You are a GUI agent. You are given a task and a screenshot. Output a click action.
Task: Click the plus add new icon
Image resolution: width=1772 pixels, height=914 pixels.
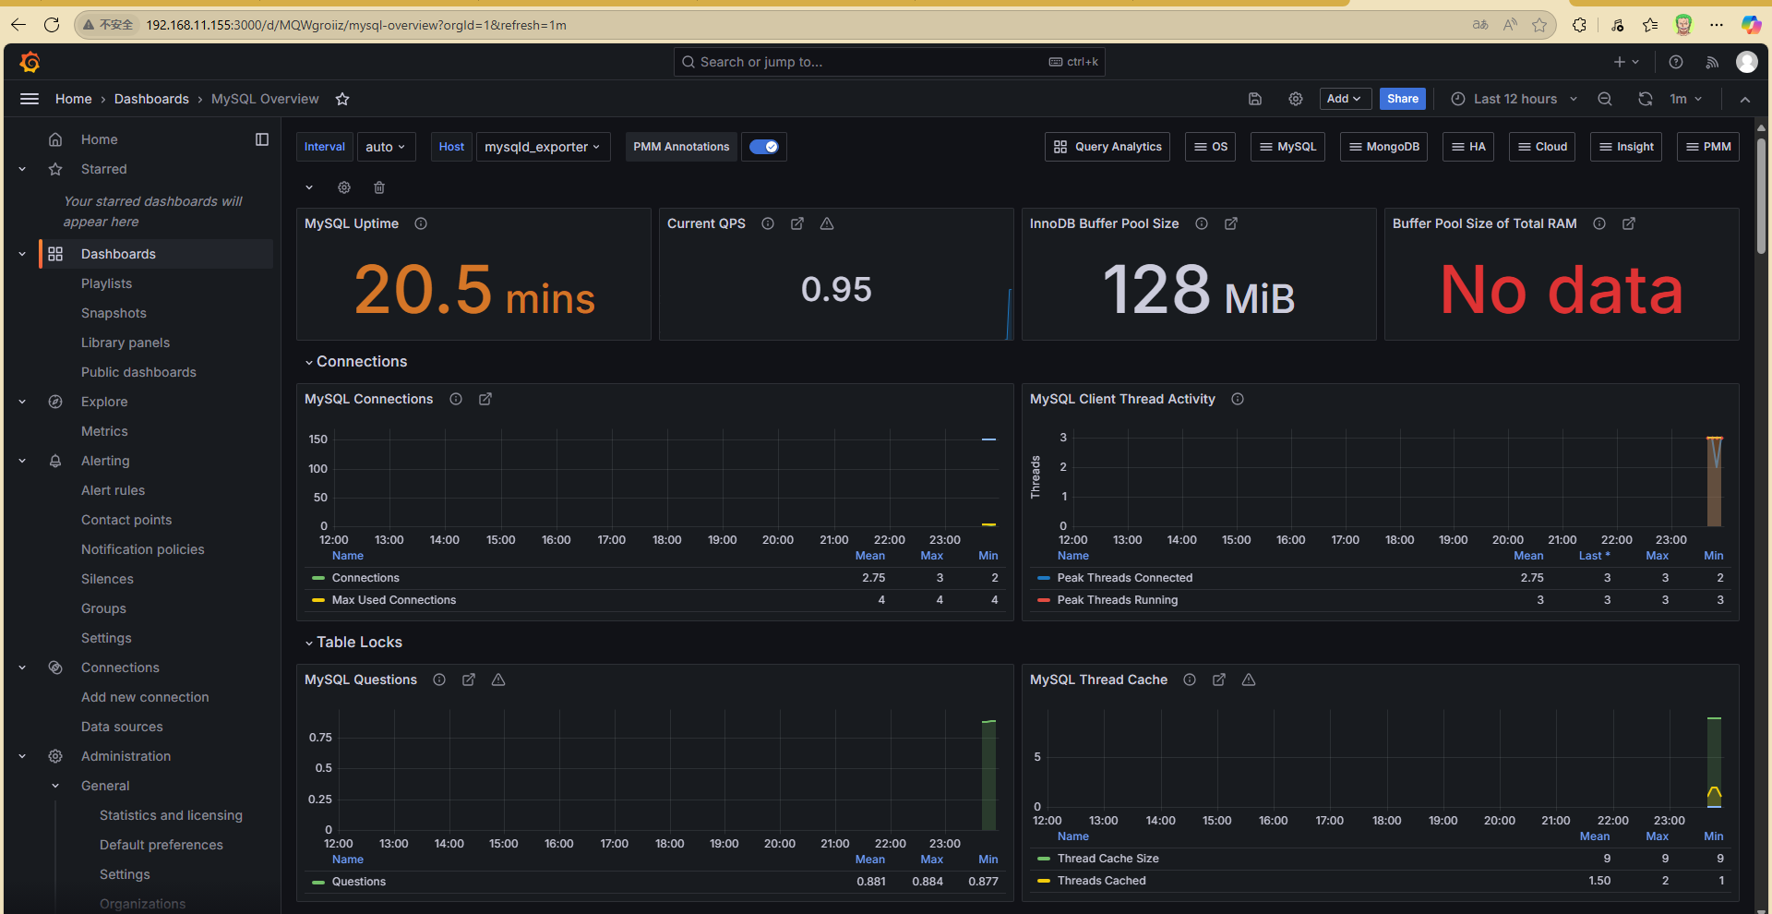(1625, 62)
